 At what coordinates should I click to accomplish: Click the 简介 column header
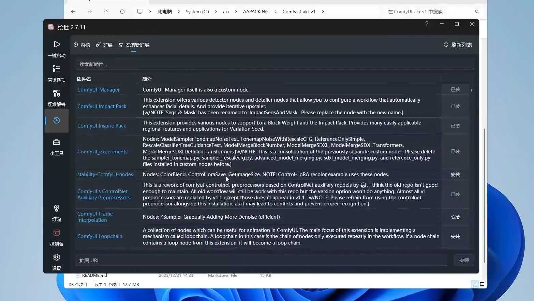(x=147, y=79)
